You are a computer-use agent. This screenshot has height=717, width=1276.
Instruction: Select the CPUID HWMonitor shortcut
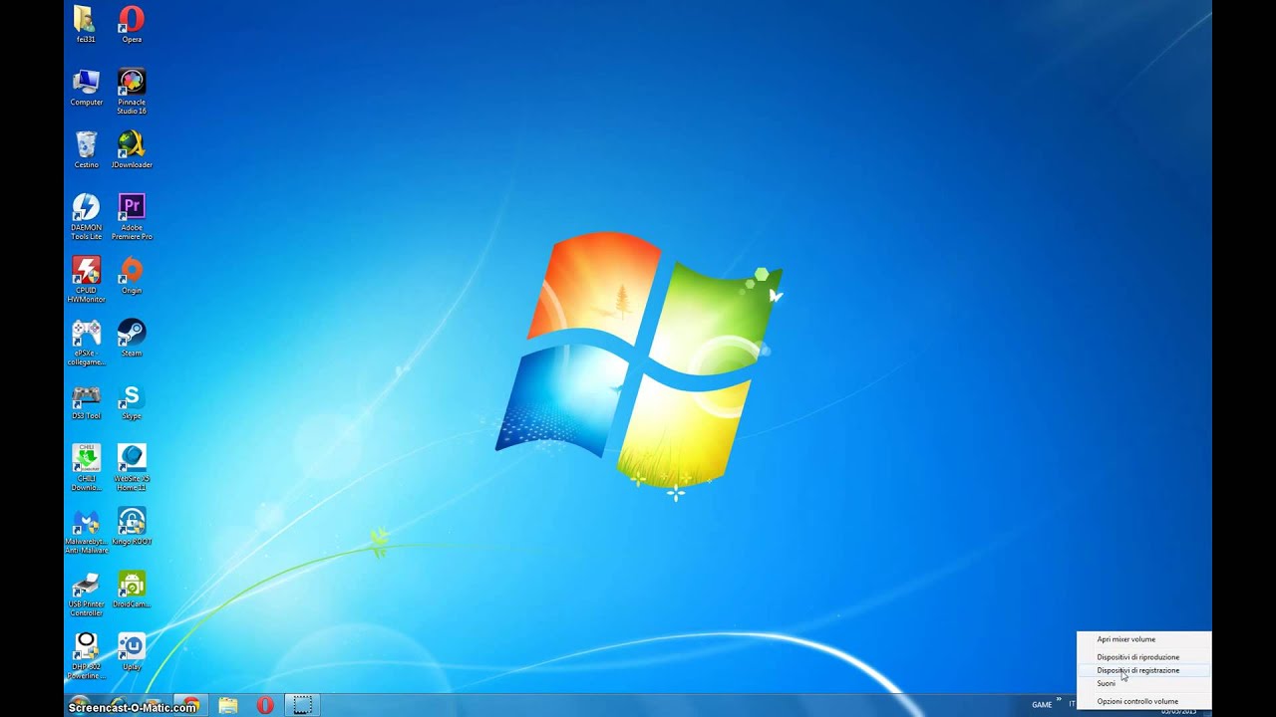[x=86, y=280]
